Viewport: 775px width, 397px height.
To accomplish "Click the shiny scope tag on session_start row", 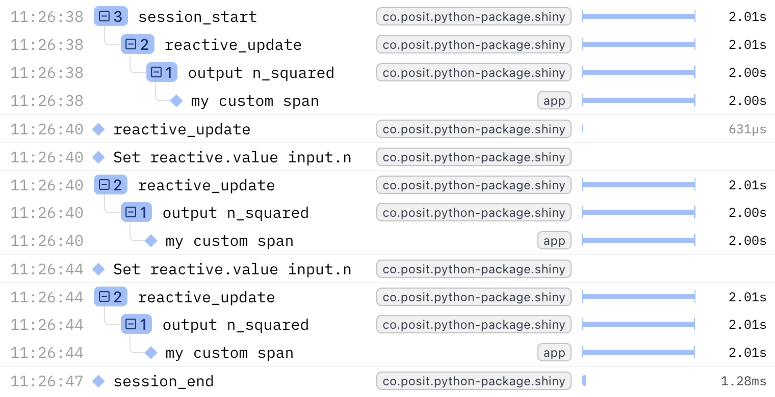I will pyautogui.click(x=474, y=17).
